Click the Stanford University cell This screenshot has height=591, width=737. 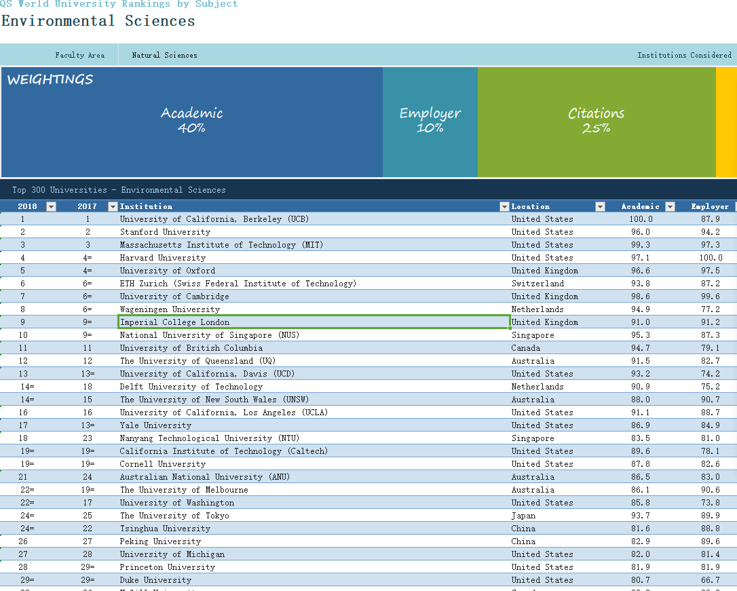tap(314, 232)
